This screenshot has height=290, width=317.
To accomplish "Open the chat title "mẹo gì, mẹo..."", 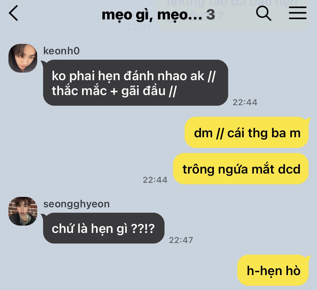I will 152,15.
